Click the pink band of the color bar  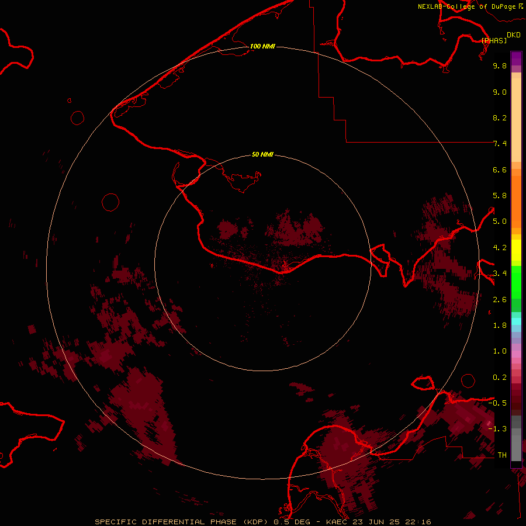(x=516, y=354)
